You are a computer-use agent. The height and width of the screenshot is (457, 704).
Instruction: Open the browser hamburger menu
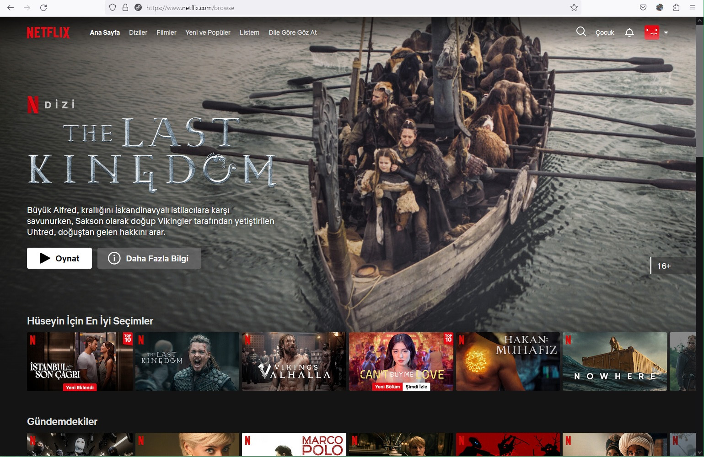tap(693, 8)
